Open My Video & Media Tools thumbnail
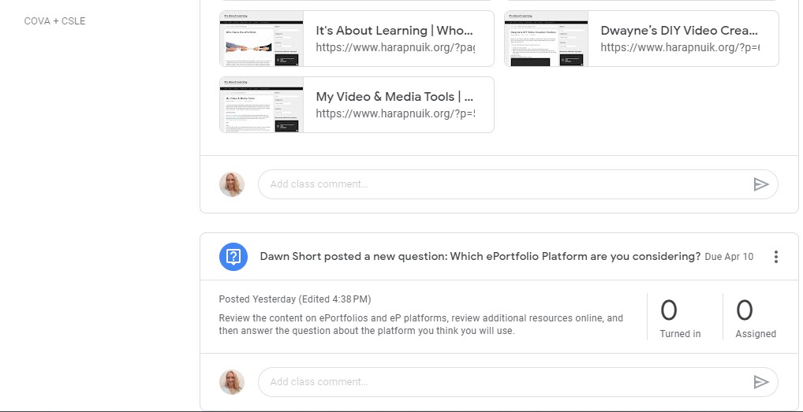 262,105
